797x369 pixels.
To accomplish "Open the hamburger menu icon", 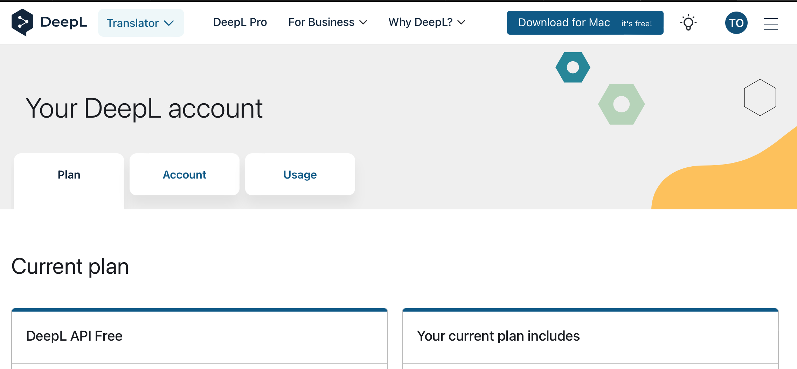I will coord(771,24).
